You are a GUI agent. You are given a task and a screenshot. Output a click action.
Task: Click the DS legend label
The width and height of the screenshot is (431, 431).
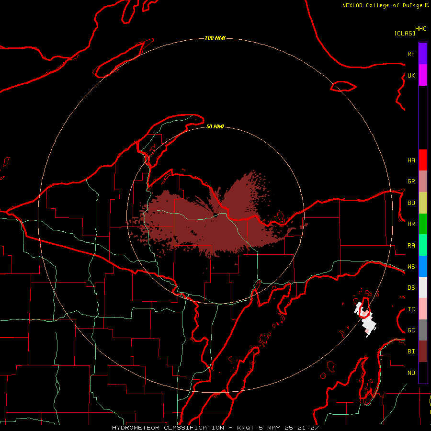click(x=411, y=288)
